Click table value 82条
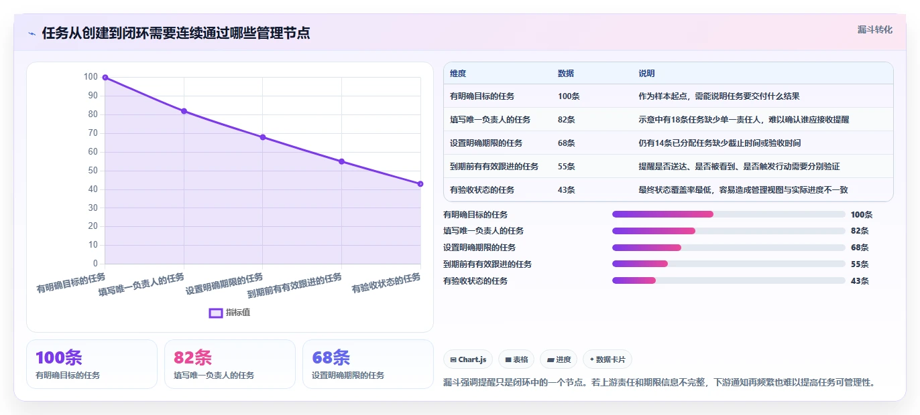The image size is (920, 415). (x=567, y=120)
